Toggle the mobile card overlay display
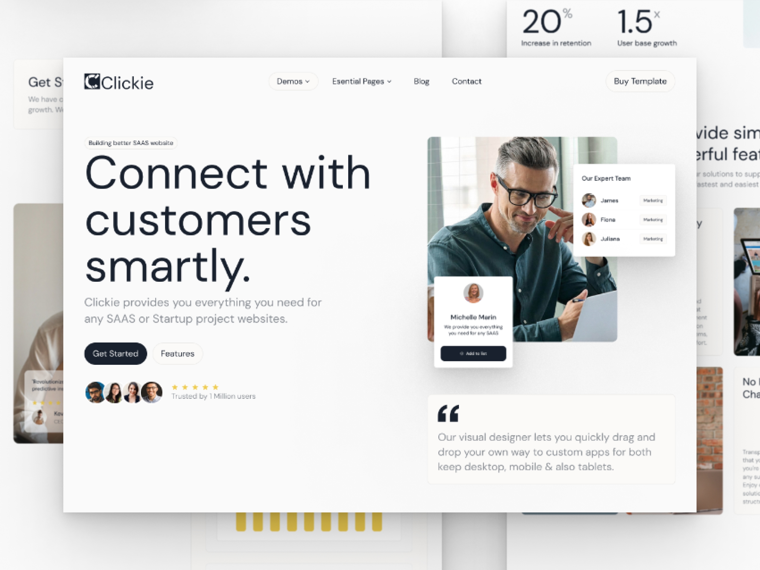The height and width of the screenshot is (570, 760). 473,323
